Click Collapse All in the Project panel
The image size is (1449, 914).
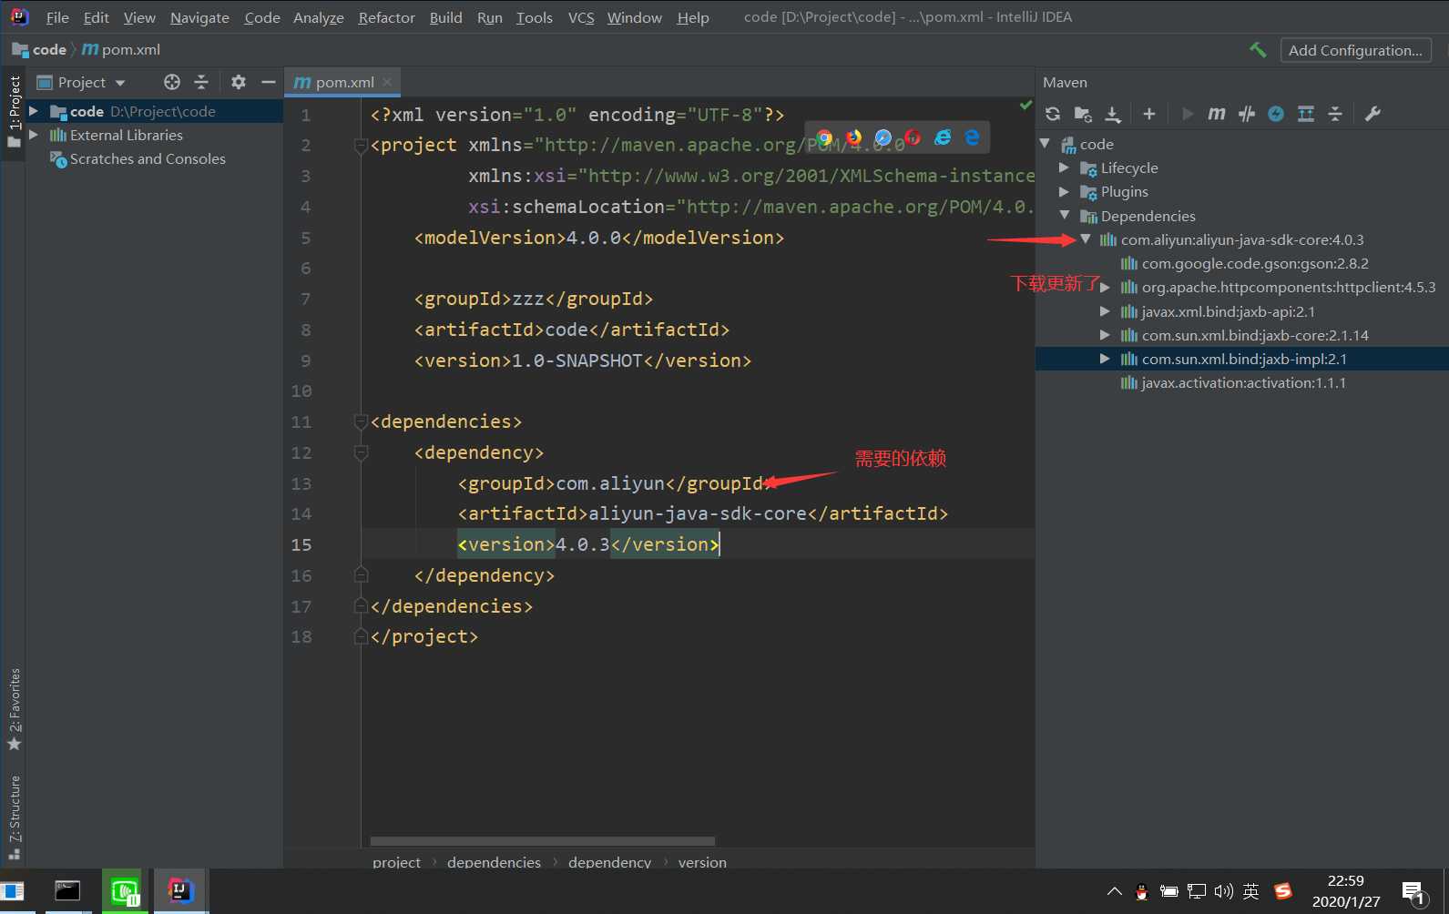(x=201, y=82)
